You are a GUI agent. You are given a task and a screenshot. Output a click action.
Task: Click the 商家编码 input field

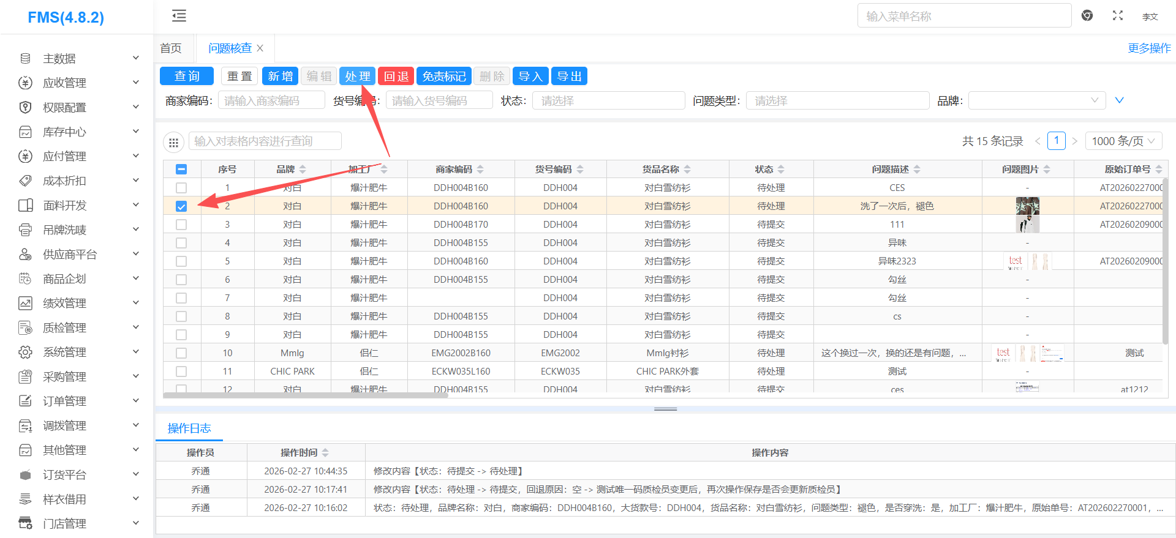(271, 100)
